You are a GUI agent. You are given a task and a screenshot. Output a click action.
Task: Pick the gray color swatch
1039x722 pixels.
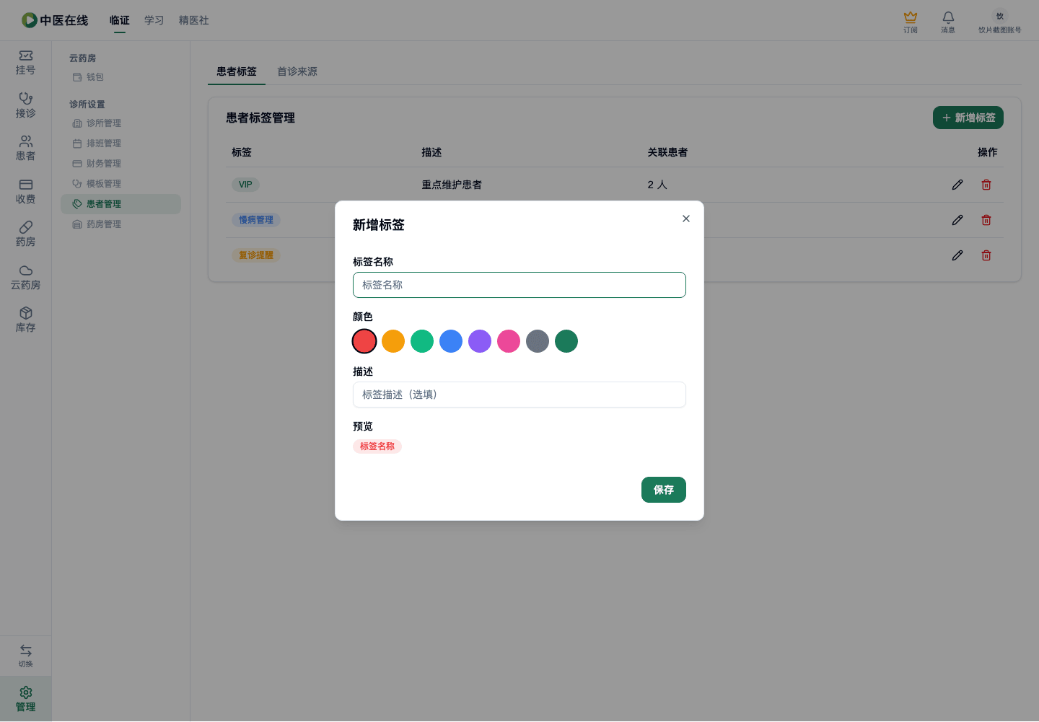[x=538, y=341]
